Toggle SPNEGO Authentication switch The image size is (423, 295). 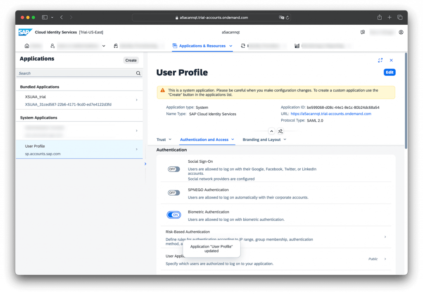pos(174,193)
